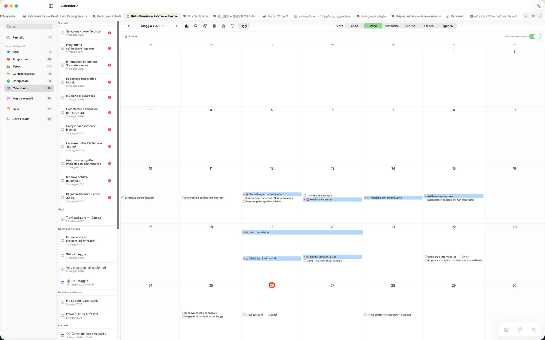Open Consegna cotto Valdarno list entry
Viewport: 545px width, 340px height.
point(87,335)
